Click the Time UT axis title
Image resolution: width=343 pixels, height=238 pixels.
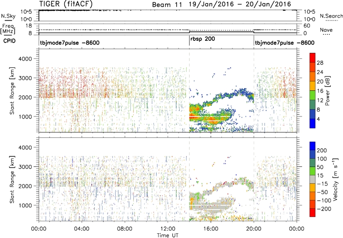coord(168,235)
